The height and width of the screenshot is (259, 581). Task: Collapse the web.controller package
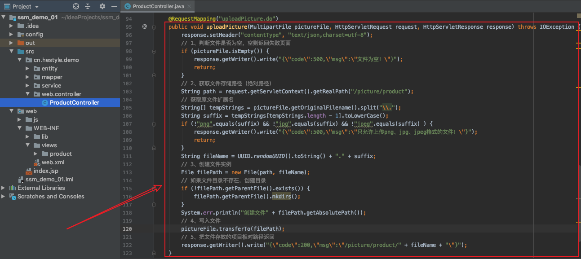(28, 94)
